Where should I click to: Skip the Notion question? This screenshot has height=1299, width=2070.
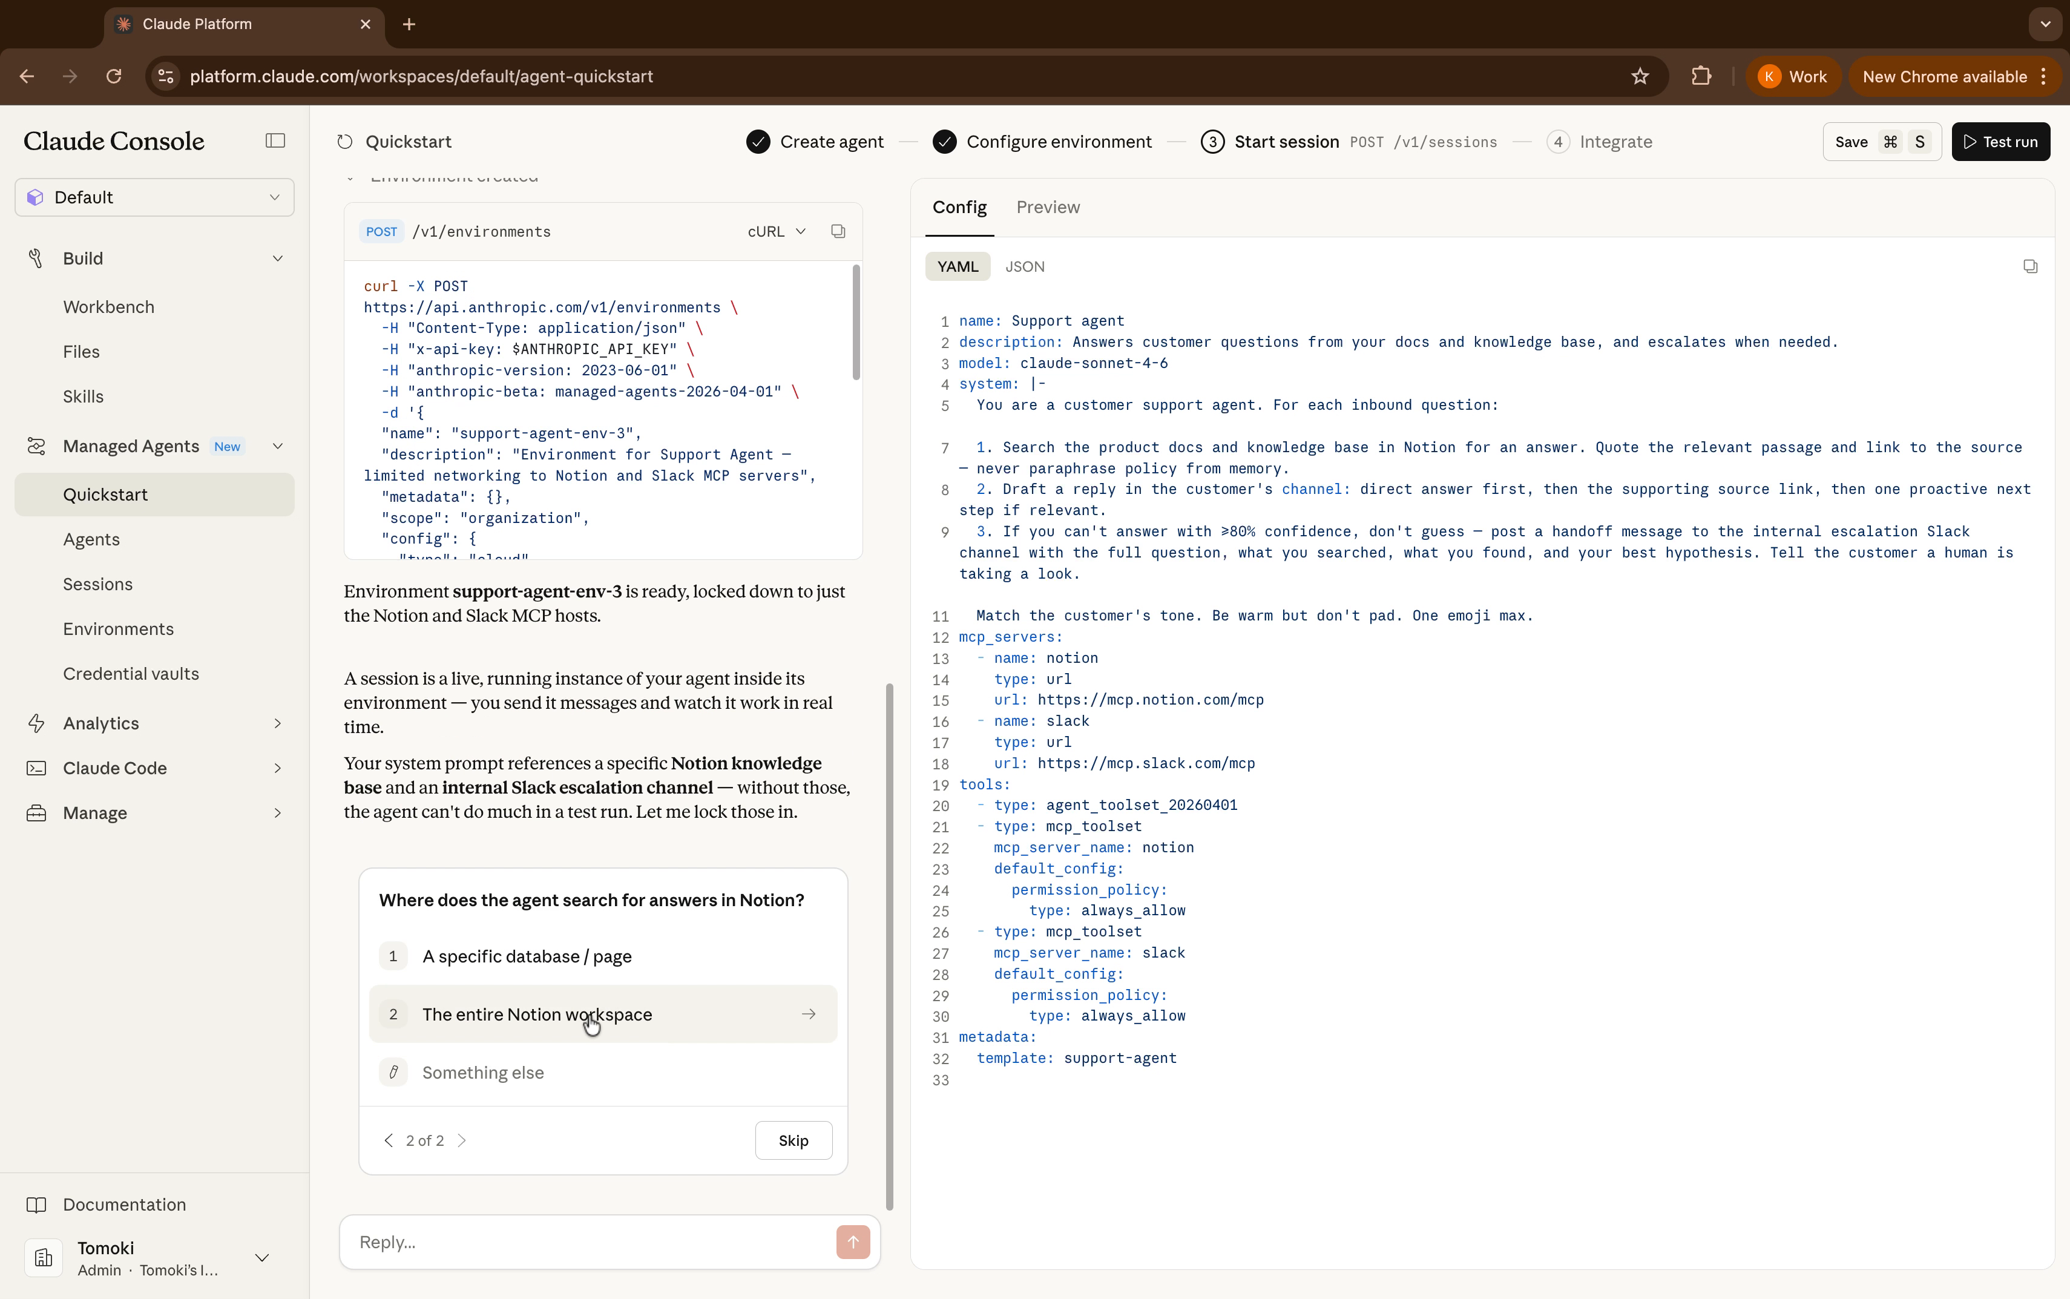click(x=793, y=1140)
